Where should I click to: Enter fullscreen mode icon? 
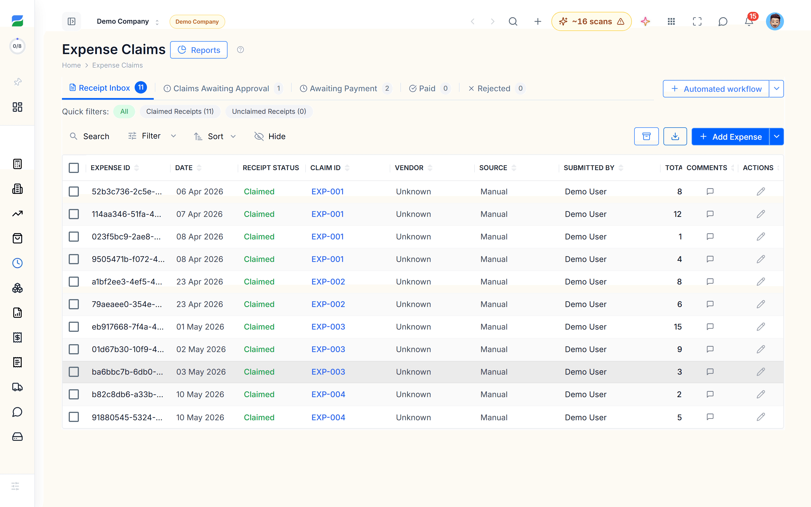[x=697, y=21]
